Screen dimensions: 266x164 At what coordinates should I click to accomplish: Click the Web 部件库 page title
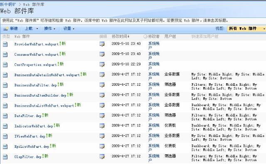click(x=17, y=11)
